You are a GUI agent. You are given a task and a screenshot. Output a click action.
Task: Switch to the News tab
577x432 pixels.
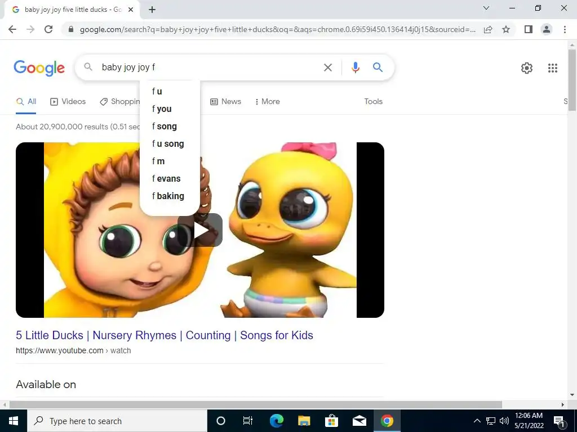(x=225, y=102)
